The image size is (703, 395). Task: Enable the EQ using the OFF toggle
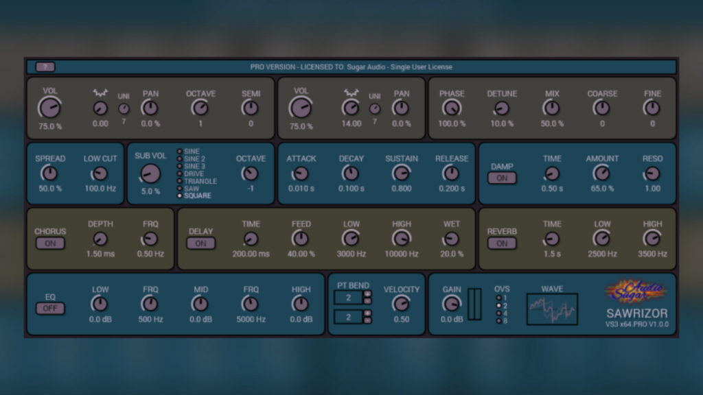[50, 309]
